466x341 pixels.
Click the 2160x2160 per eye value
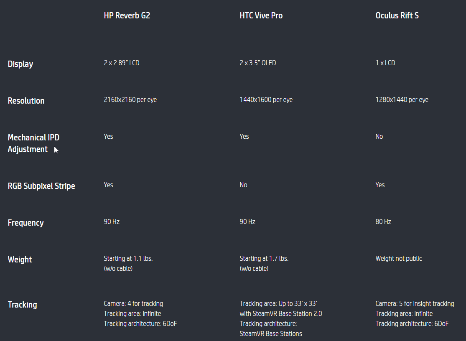point(130,99)
